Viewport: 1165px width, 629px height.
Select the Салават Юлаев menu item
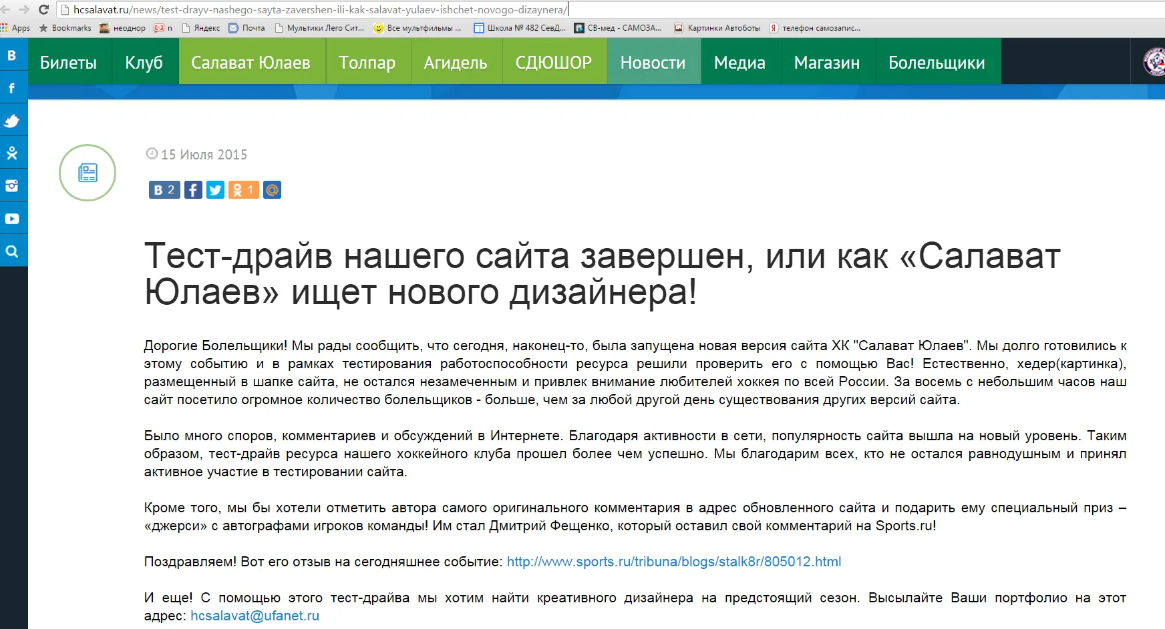click(251, 62)
